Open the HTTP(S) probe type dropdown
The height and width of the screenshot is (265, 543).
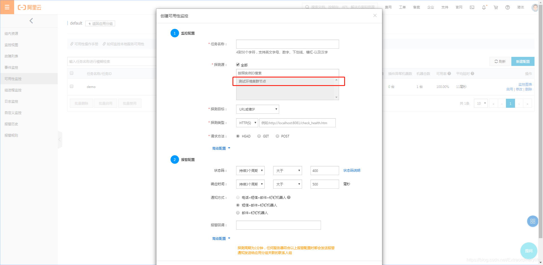tap(247, 123)
